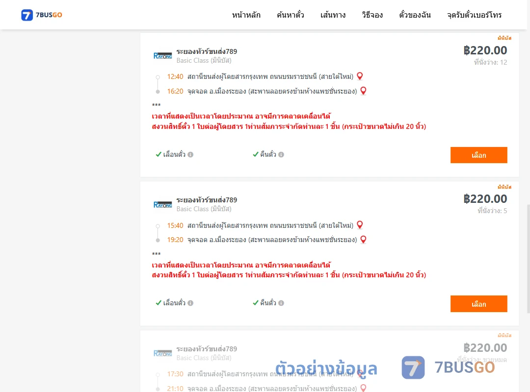Viewport: 530px width, 392px height.
Task: Click the Rayong operator logo on 17:30 trip
Action: 162,353
